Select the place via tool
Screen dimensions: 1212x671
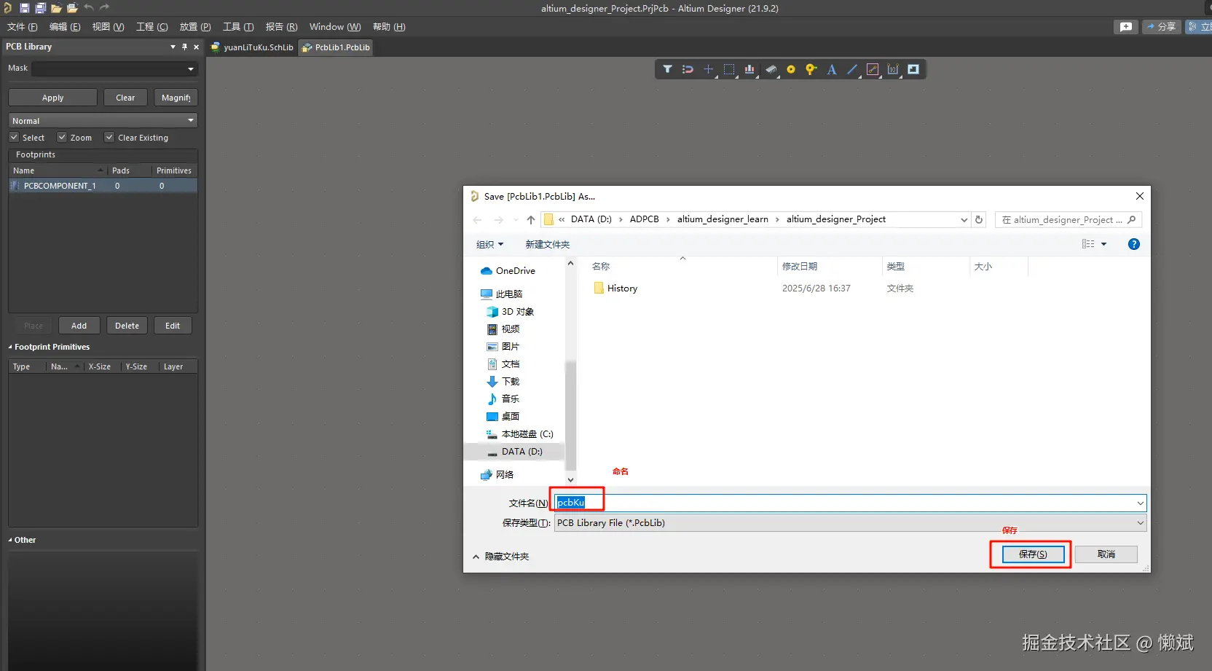[x=811, y=69]
